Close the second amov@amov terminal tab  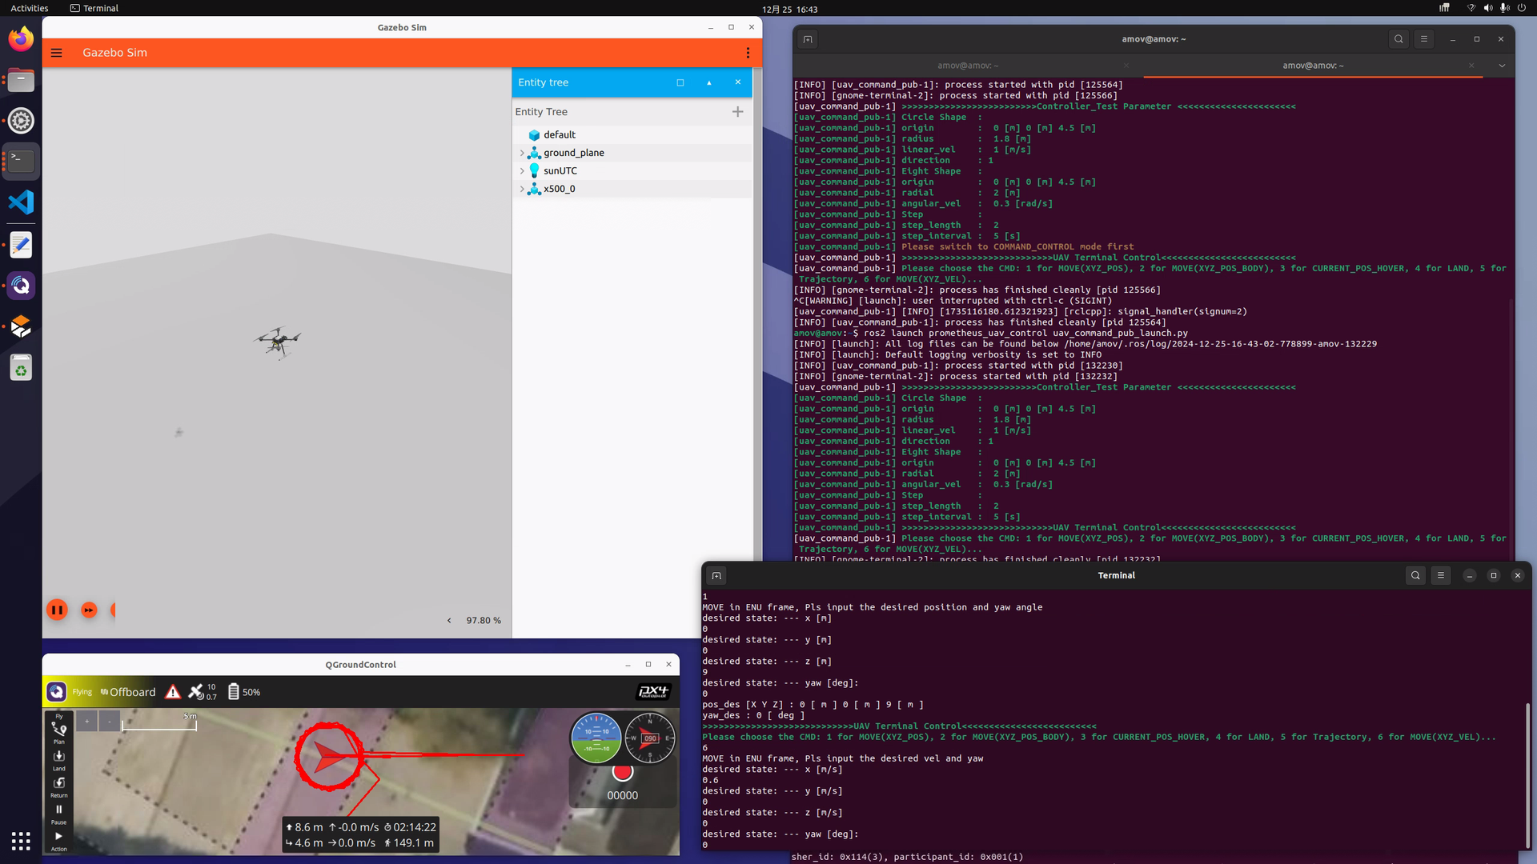pos(1471,66)
